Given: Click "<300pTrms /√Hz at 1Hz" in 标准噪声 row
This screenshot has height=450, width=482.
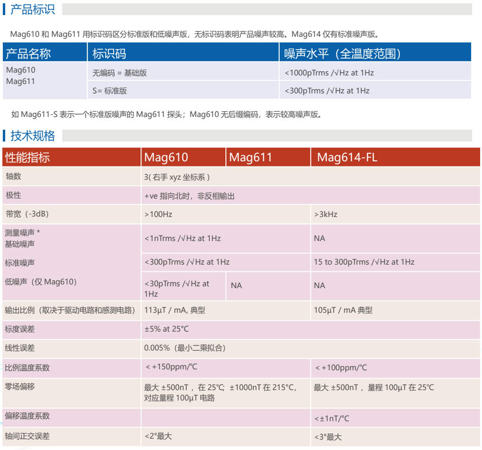Looking at the screenshot, I should click(x=187, y=262).
